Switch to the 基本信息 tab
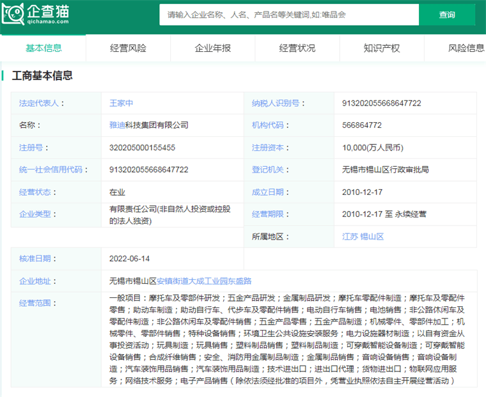The height and width of the screenshot is (397, 486). (43, 48)
